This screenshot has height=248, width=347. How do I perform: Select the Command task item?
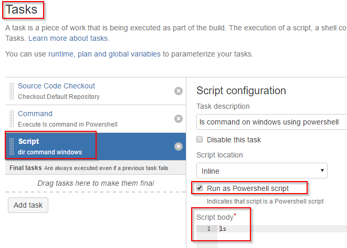point(96,119)
